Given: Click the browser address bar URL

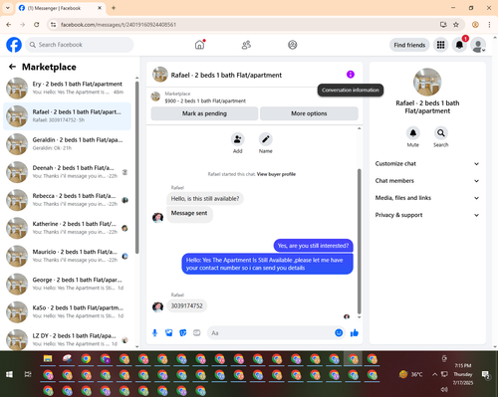Looking at the screenshot, I should click(119, 25).
